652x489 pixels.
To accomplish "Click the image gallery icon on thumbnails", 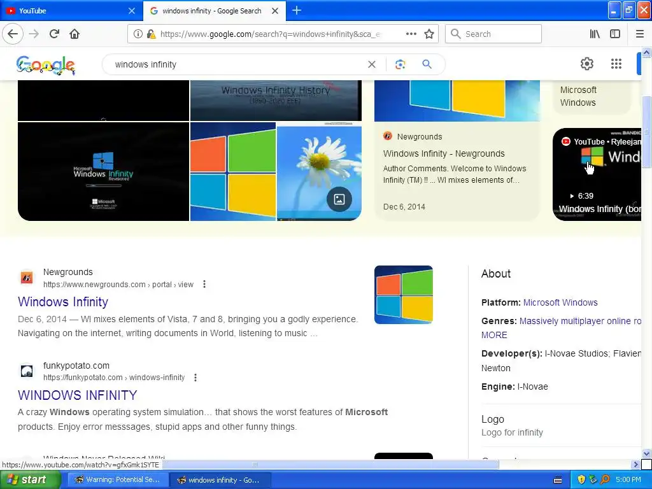I will [339, 199].
